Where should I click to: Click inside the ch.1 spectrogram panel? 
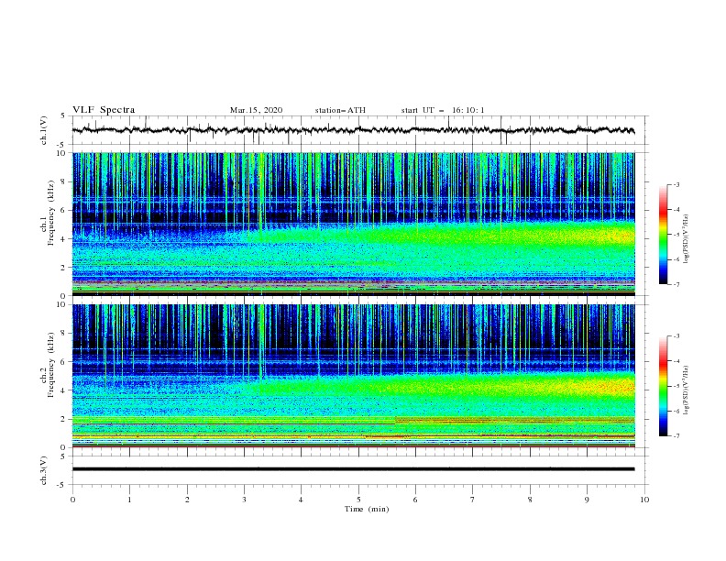click(354, 224)
